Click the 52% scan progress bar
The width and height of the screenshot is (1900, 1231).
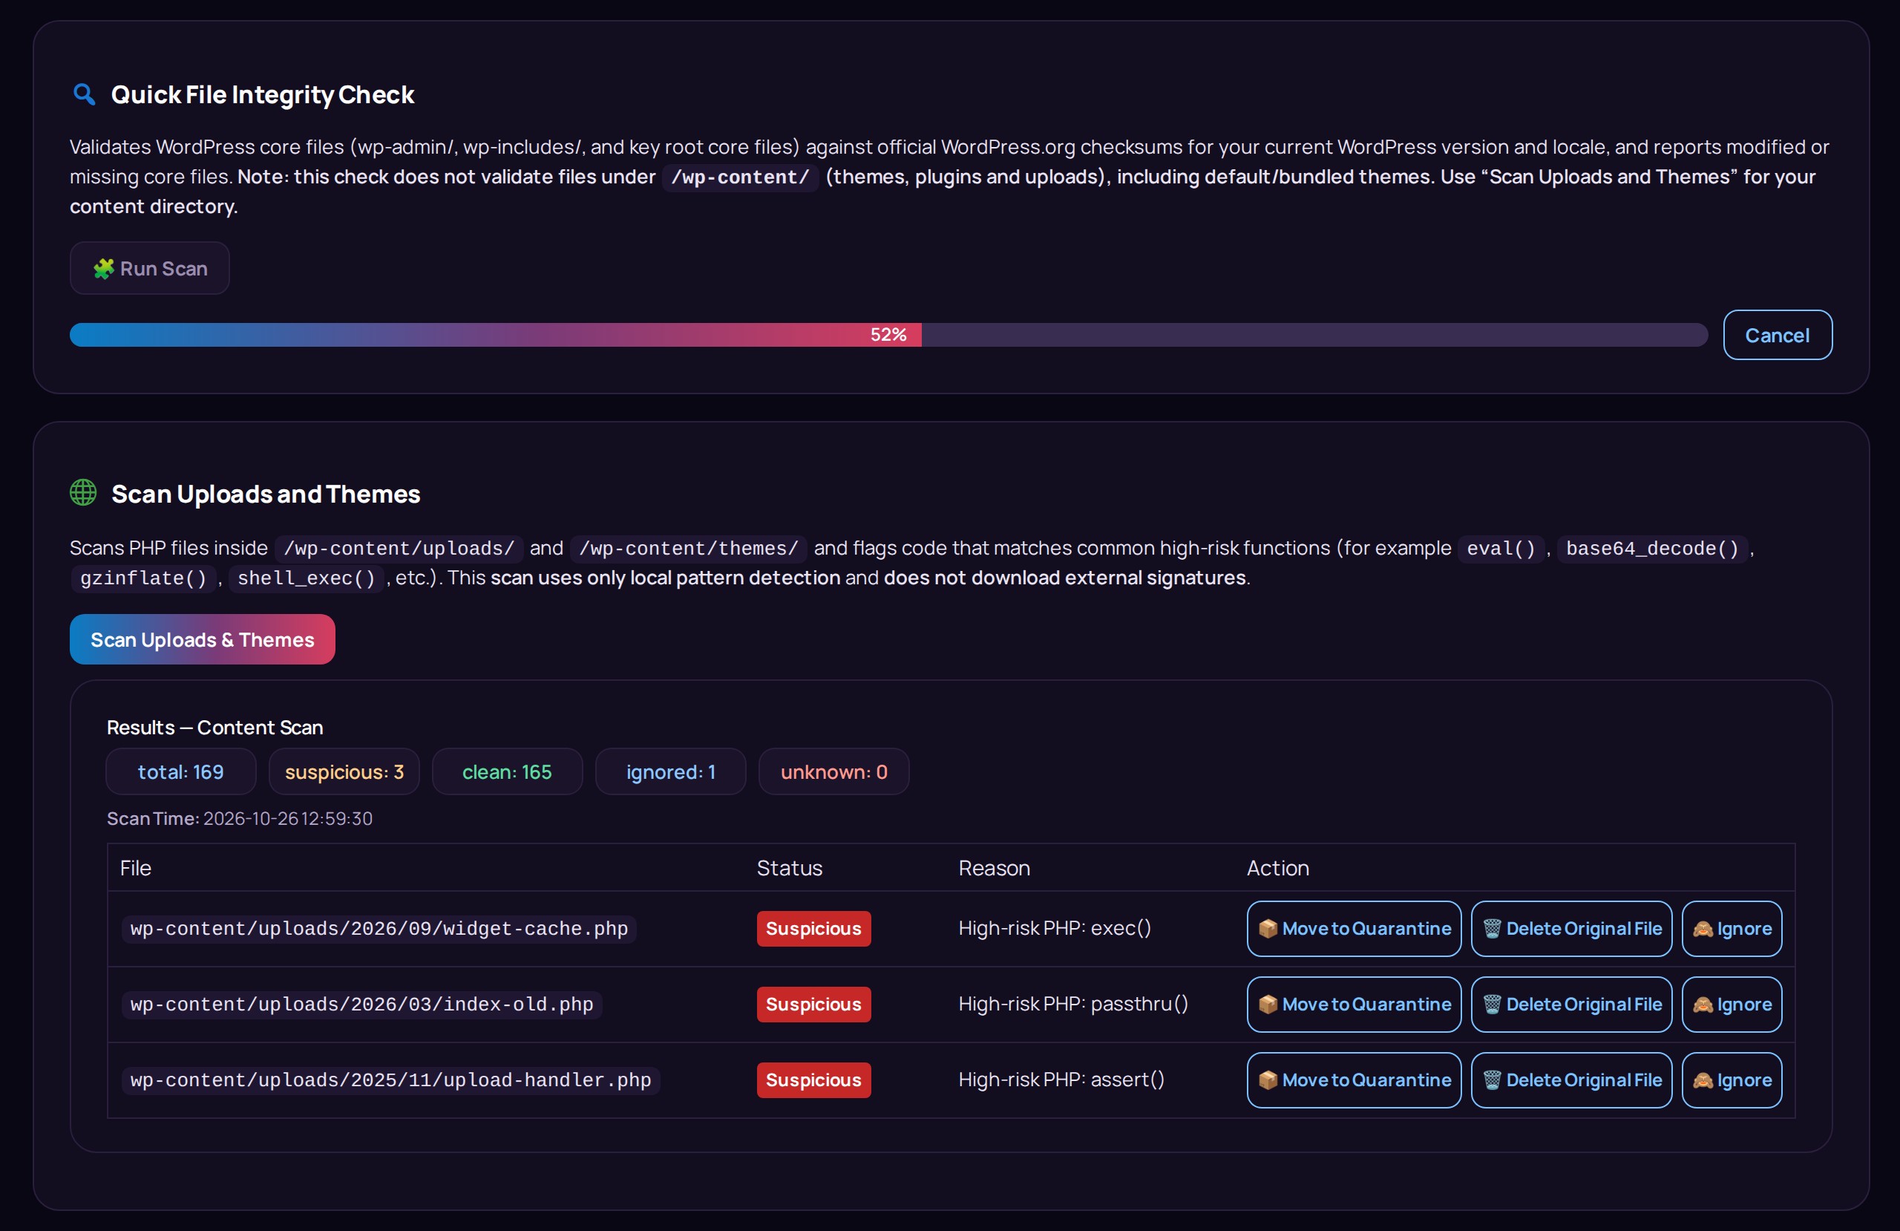[x=888, y=335]
